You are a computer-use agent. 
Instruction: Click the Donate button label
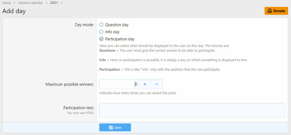[279, 11]
